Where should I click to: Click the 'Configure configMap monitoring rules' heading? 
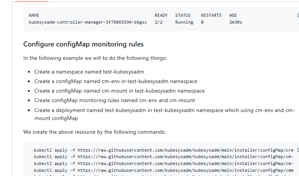pyautogui.click(x=83, y=44)
